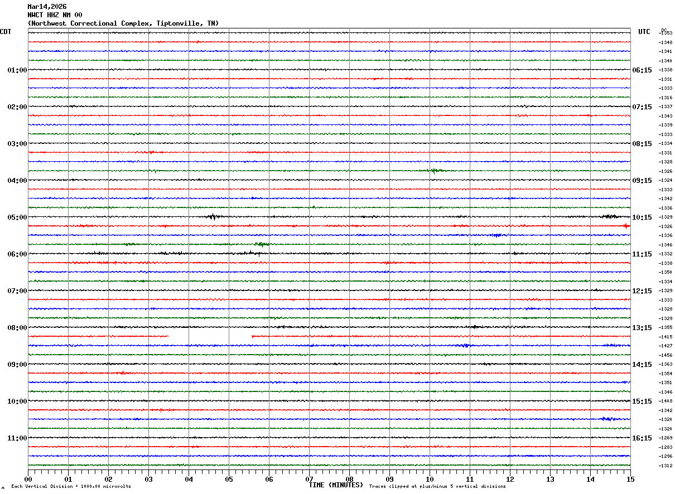Screen dimensions: 675x494
Task: Click minute 15 on the time axis
Action: point(630,479)
